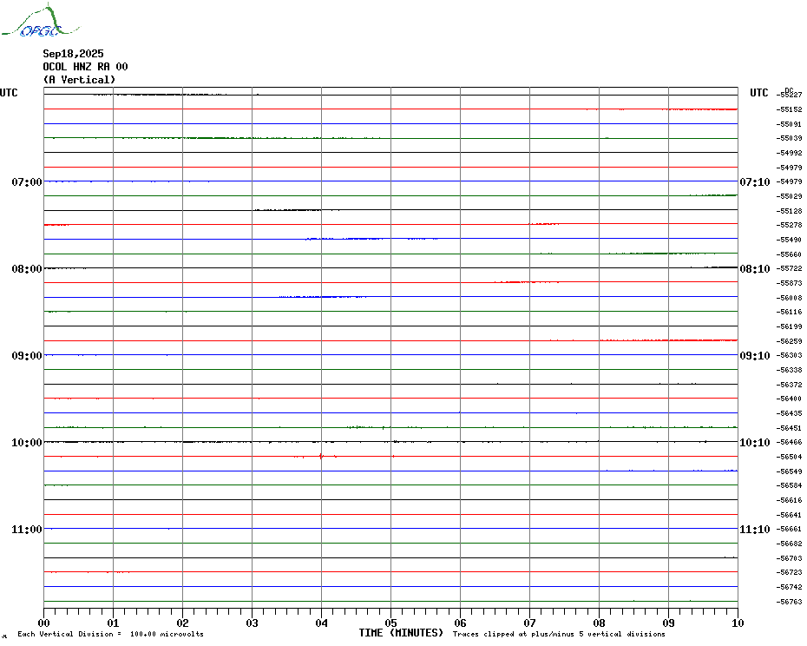Click the UTC label on the right side
This screenshot has height=646, width=807.
pyautogui.click(x=758, y=93)
